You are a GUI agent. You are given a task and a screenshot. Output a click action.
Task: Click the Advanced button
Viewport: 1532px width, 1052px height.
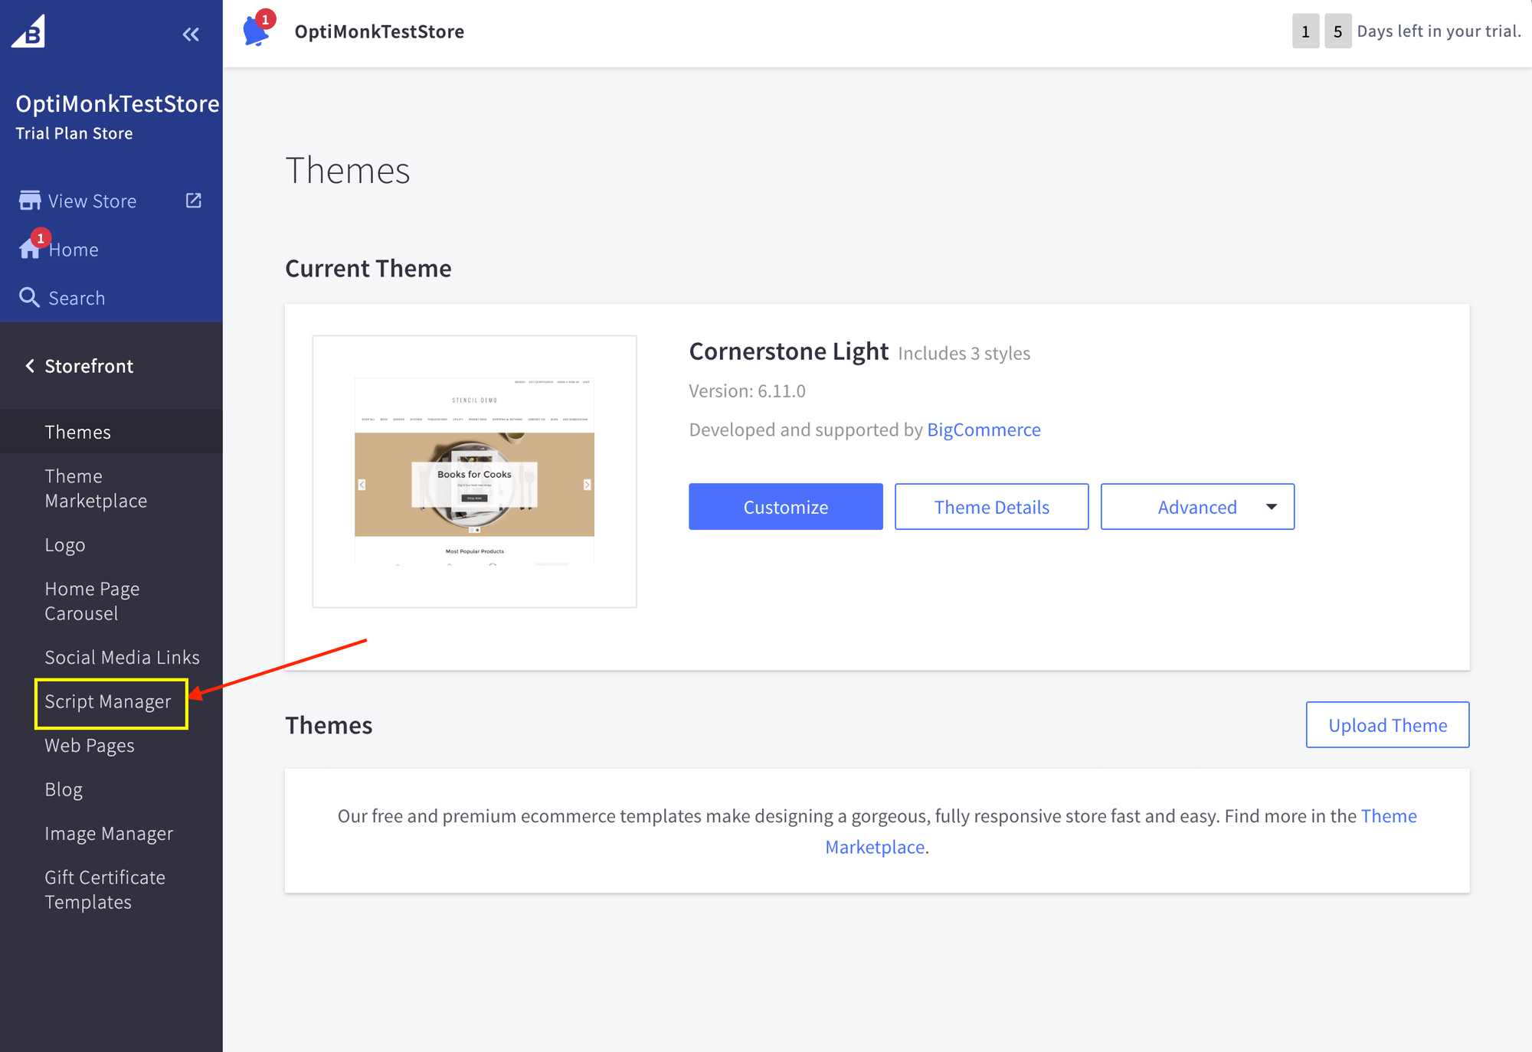(x=1197, y=507)
